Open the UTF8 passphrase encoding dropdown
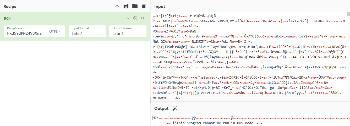The image size is (350, 126). click(55, 31)
